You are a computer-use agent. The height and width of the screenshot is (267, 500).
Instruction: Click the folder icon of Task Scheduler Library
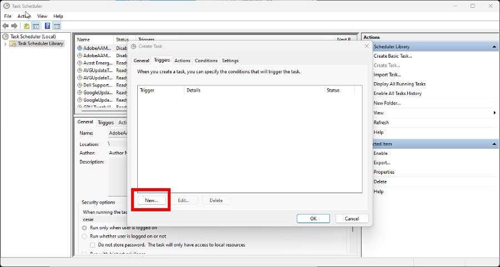(13, 44)
